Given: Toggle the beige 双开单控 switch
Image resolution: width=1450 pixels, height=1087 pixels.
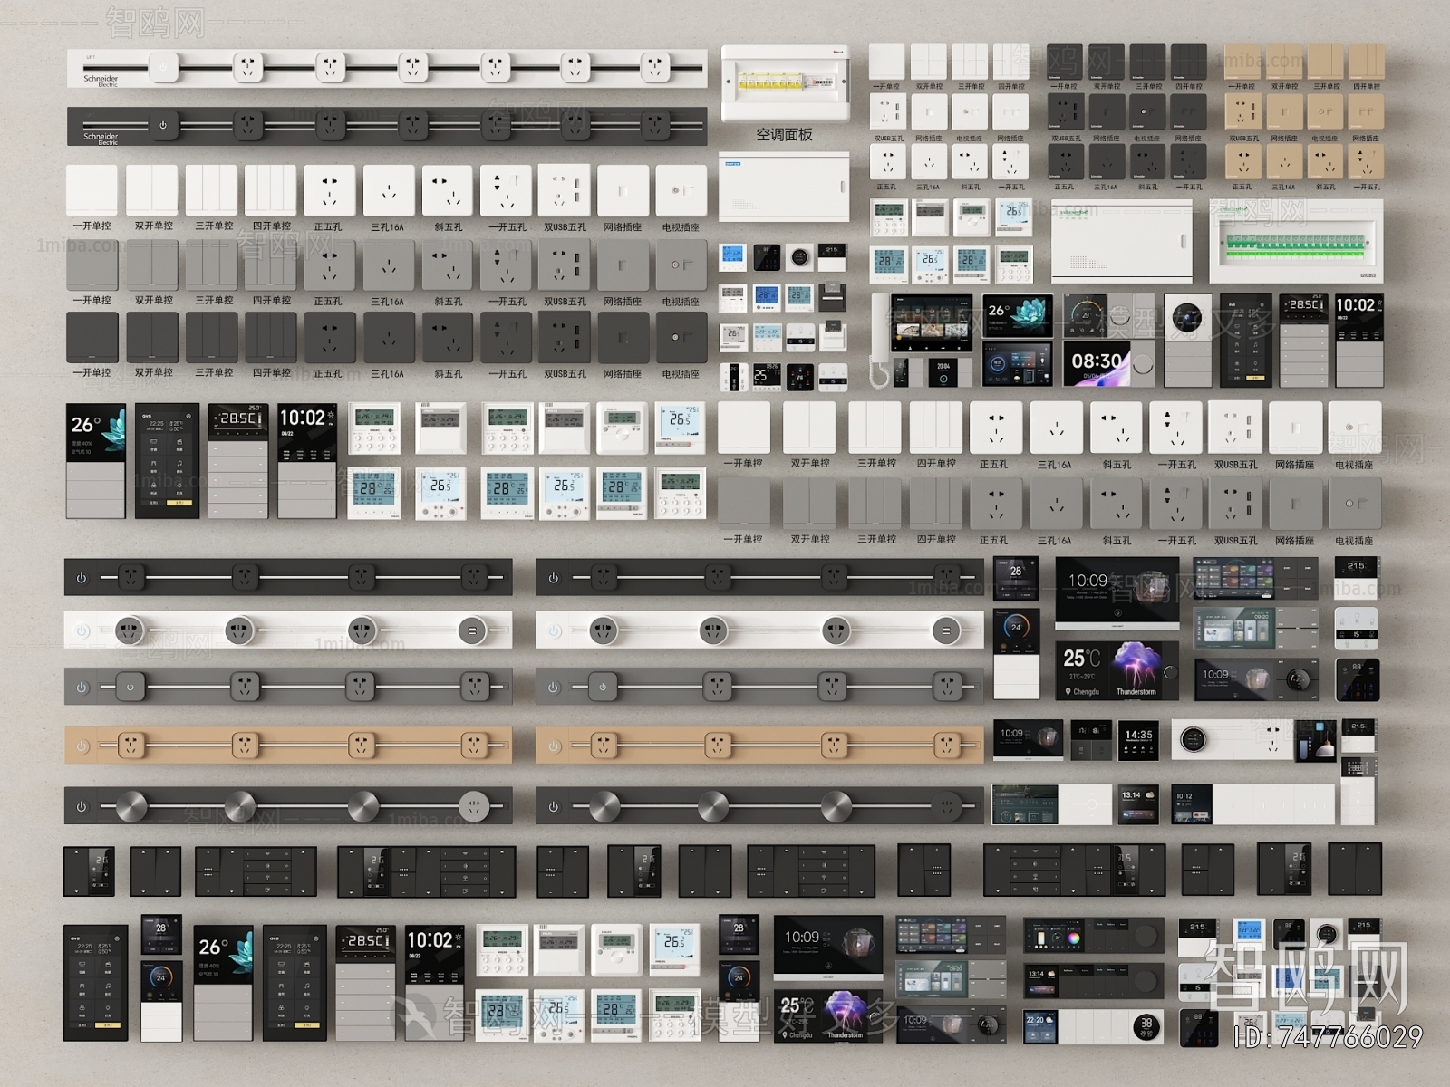Looking at the screenshot, I should pyautogui.click(x=1283, y=62).
